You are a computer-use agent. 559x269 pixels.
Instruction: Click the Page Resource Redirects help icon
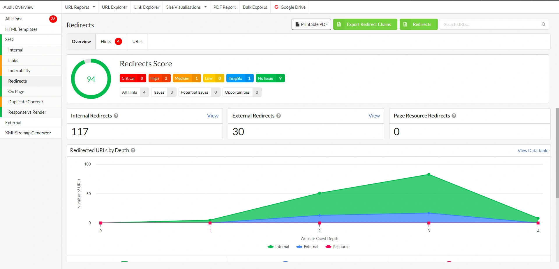point(454,116)
